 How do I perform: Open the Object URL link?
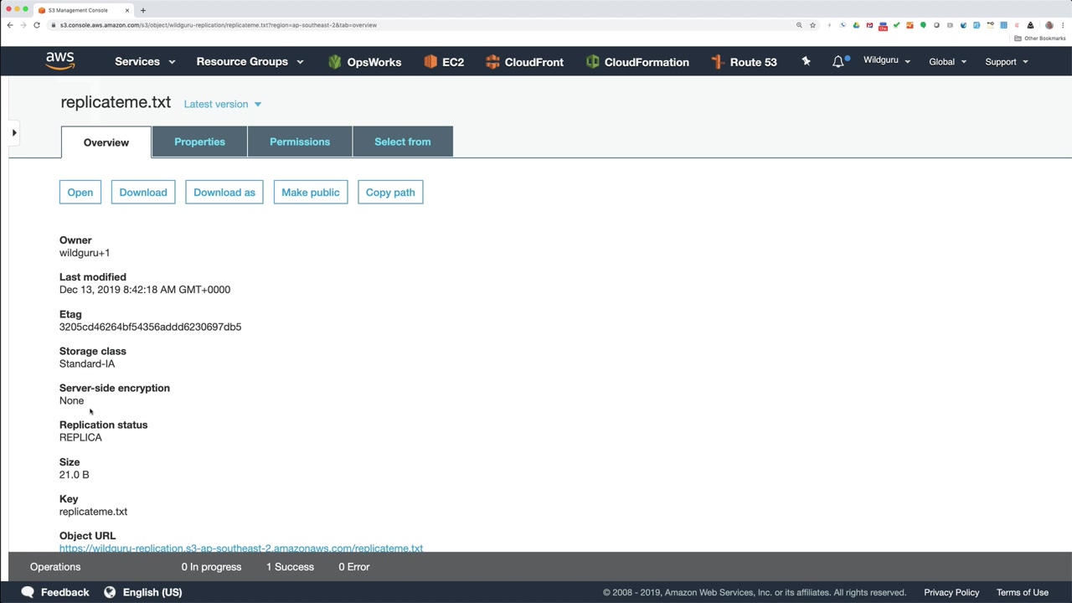coord(241,548)
